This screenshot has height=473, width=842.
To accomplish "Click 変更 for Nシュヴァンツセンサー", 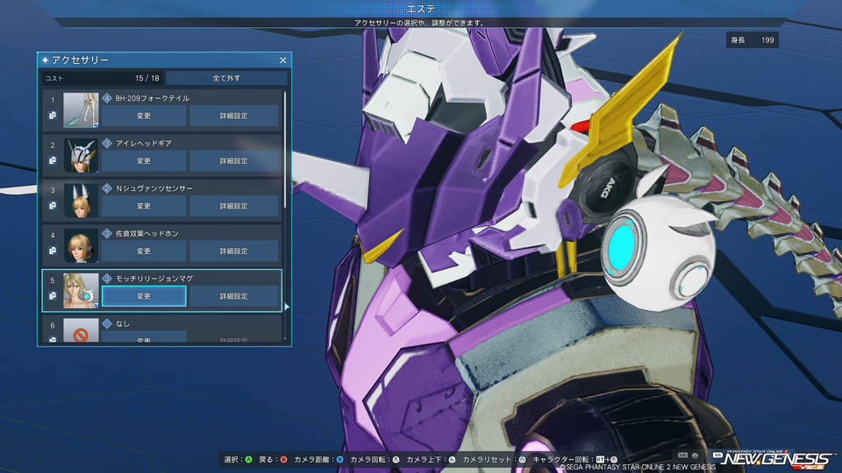I will pos(144,206).
